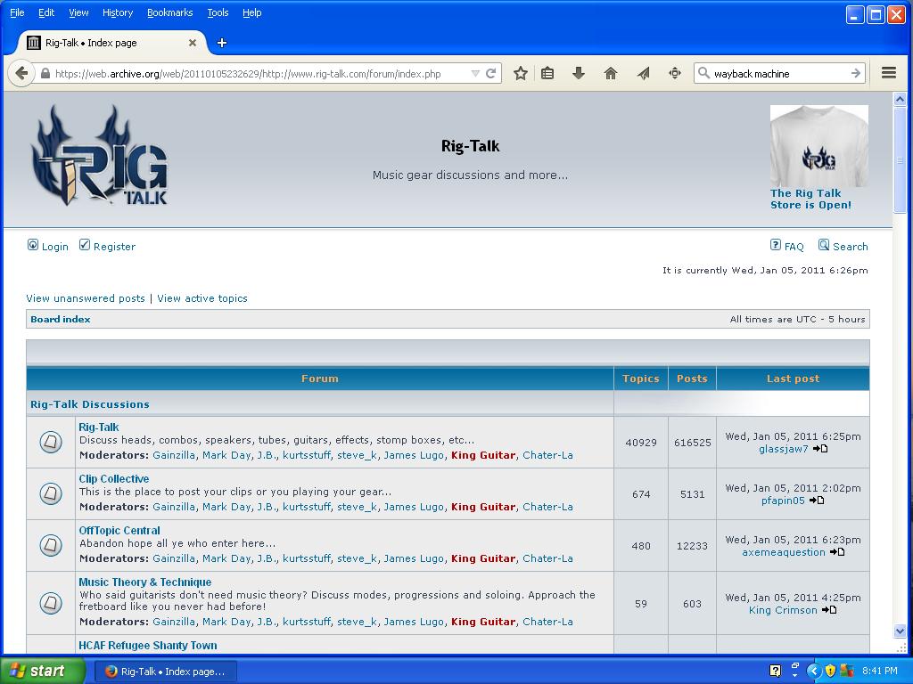Click the wayback machine search field
The width and height of the screenshot is (913, 684).
click(x=779, y=74)
